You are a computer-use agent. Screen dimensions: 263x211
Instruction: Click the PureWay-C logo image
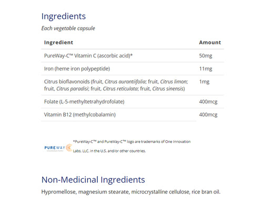coord(58,148)
